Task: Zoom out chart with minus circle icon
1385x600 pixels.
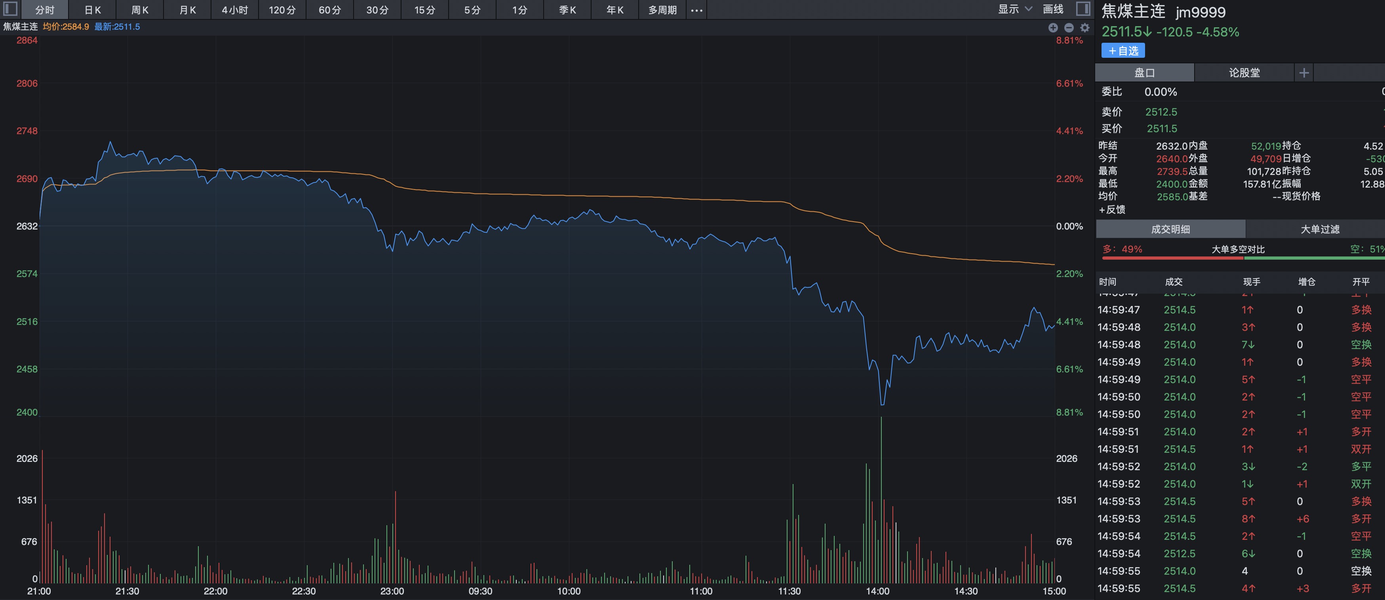Action: [x=1069, y=28]
